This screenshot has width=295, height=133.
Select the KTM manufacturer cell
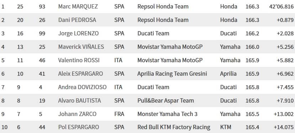pyautogui.click(x=226, y=127)
